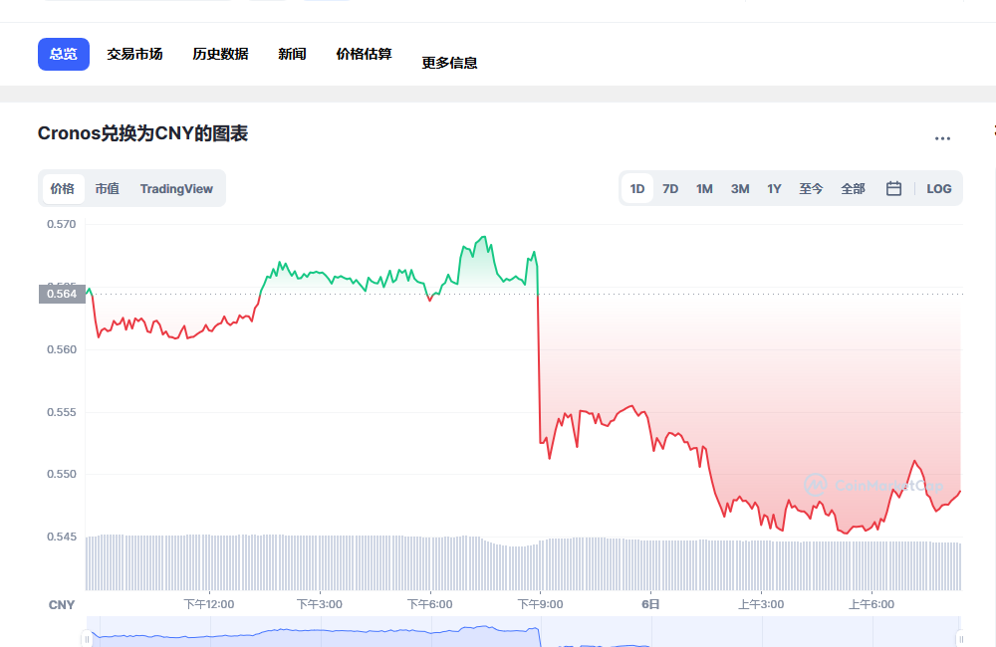This screenshot has height=647, width=996.
Task: Click the CNY currency label
Action: tap(62, 605)
